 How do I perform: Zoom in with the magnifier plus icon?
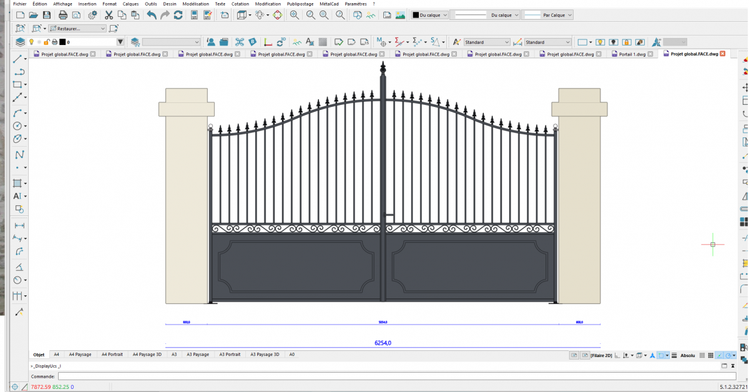pyautogui.click(x=294, y=15)
